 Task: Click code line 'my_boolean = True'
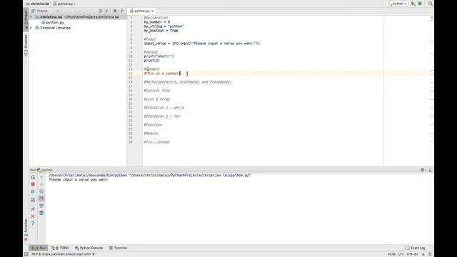(161, 30)
